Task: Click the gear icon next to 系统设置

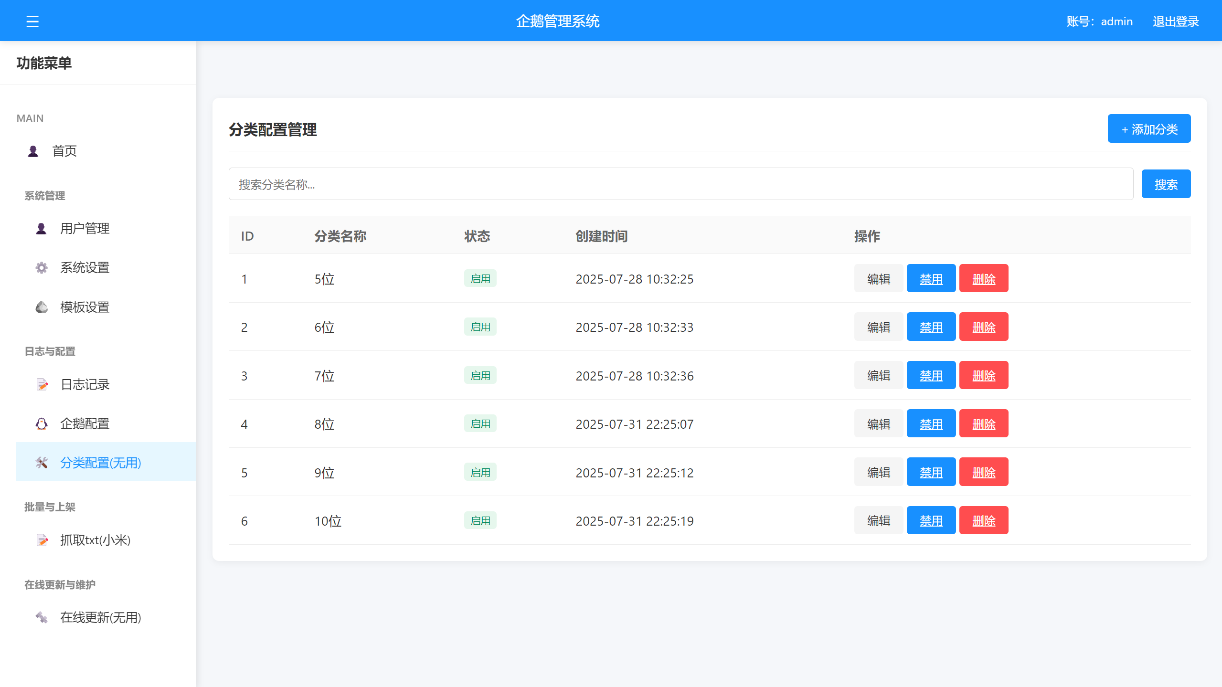Action: coord(42,268)
